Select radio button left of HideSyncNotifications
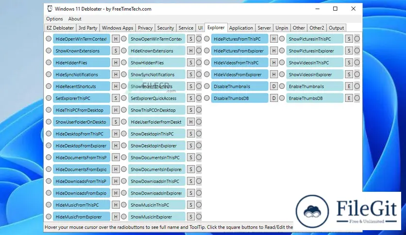Image resolution: width=406 pixels, height=235 pixels. coord(49,74)
